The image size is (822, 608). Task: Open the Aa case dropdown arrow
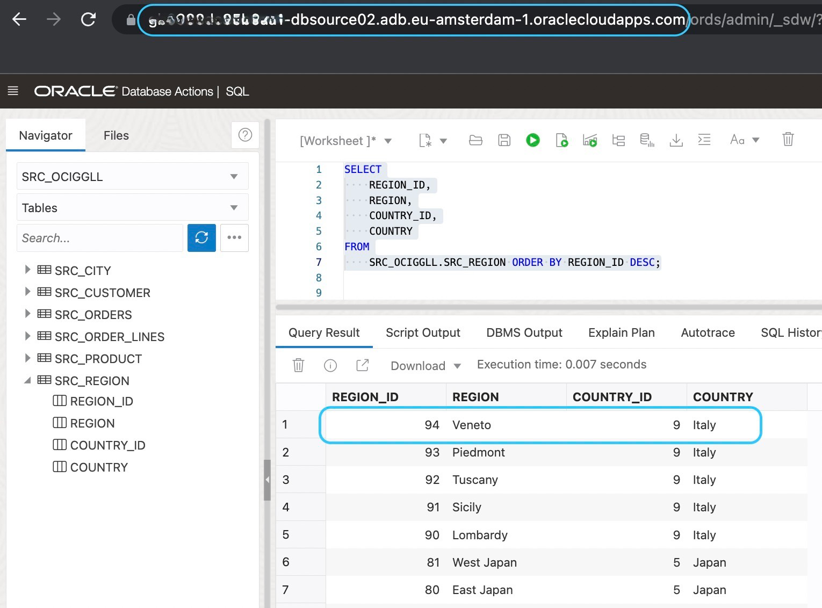pos(755,140)
